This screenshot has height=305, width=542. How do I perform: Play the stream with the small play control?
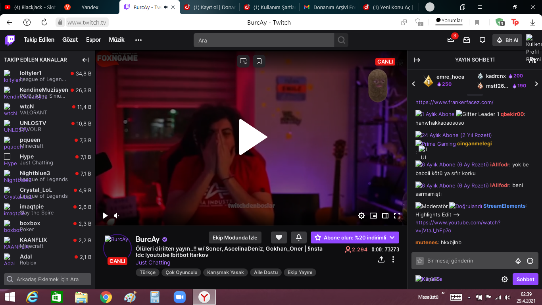(x=105, y=216)
